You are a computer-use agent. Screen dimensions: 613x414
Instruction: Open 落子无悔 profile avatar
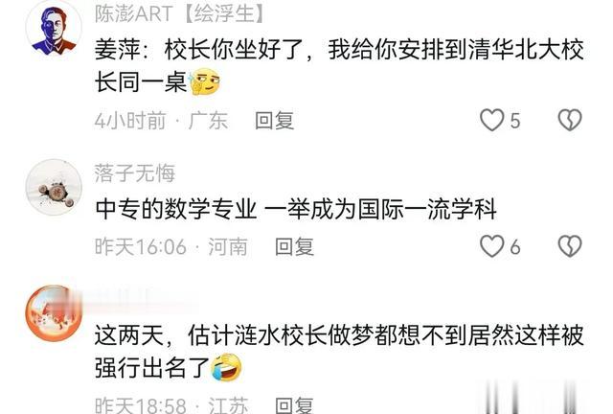coord(54,187)
